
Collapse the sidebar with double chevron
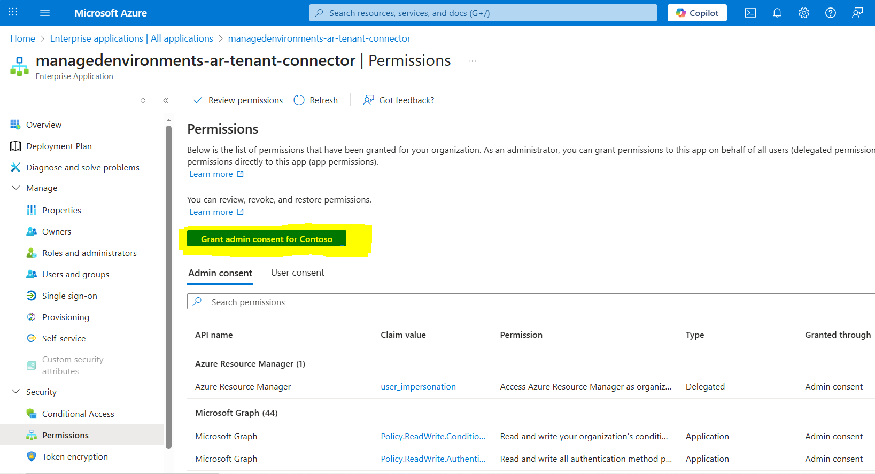(x=166, y=100)
